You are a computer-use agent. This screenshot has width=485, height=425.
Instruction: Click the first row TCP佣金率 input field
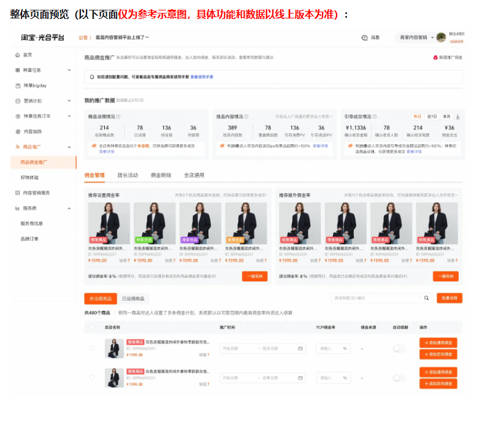point(333,348)
